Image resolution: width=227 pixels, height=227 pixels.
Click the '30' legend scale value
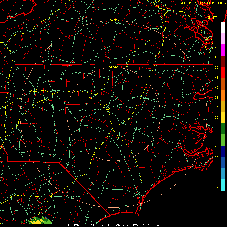tap(217, 117)
